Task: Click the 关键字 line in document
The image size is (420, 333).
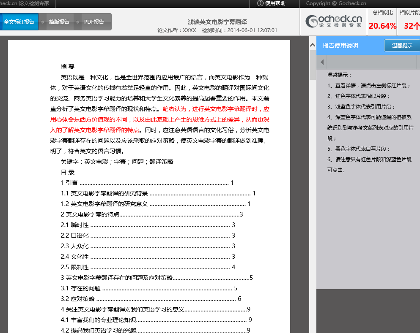Action: point(117,162)
